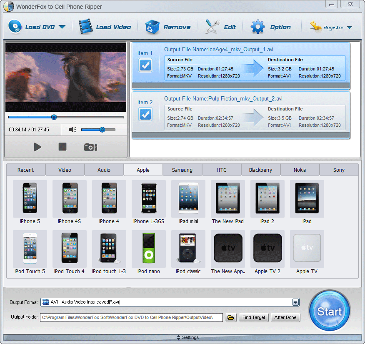Switch to the HTC tab
Image resolution: width=365 pixels, height=344 pixels.
(221, 170)
